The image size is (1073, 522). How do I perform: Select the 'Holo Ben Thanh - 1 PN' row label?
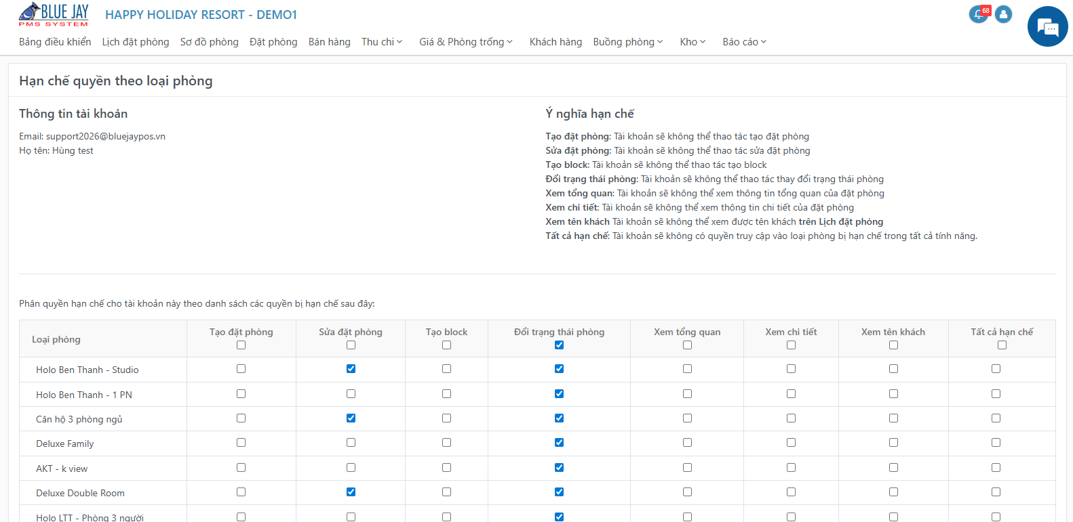coord(84,395)
